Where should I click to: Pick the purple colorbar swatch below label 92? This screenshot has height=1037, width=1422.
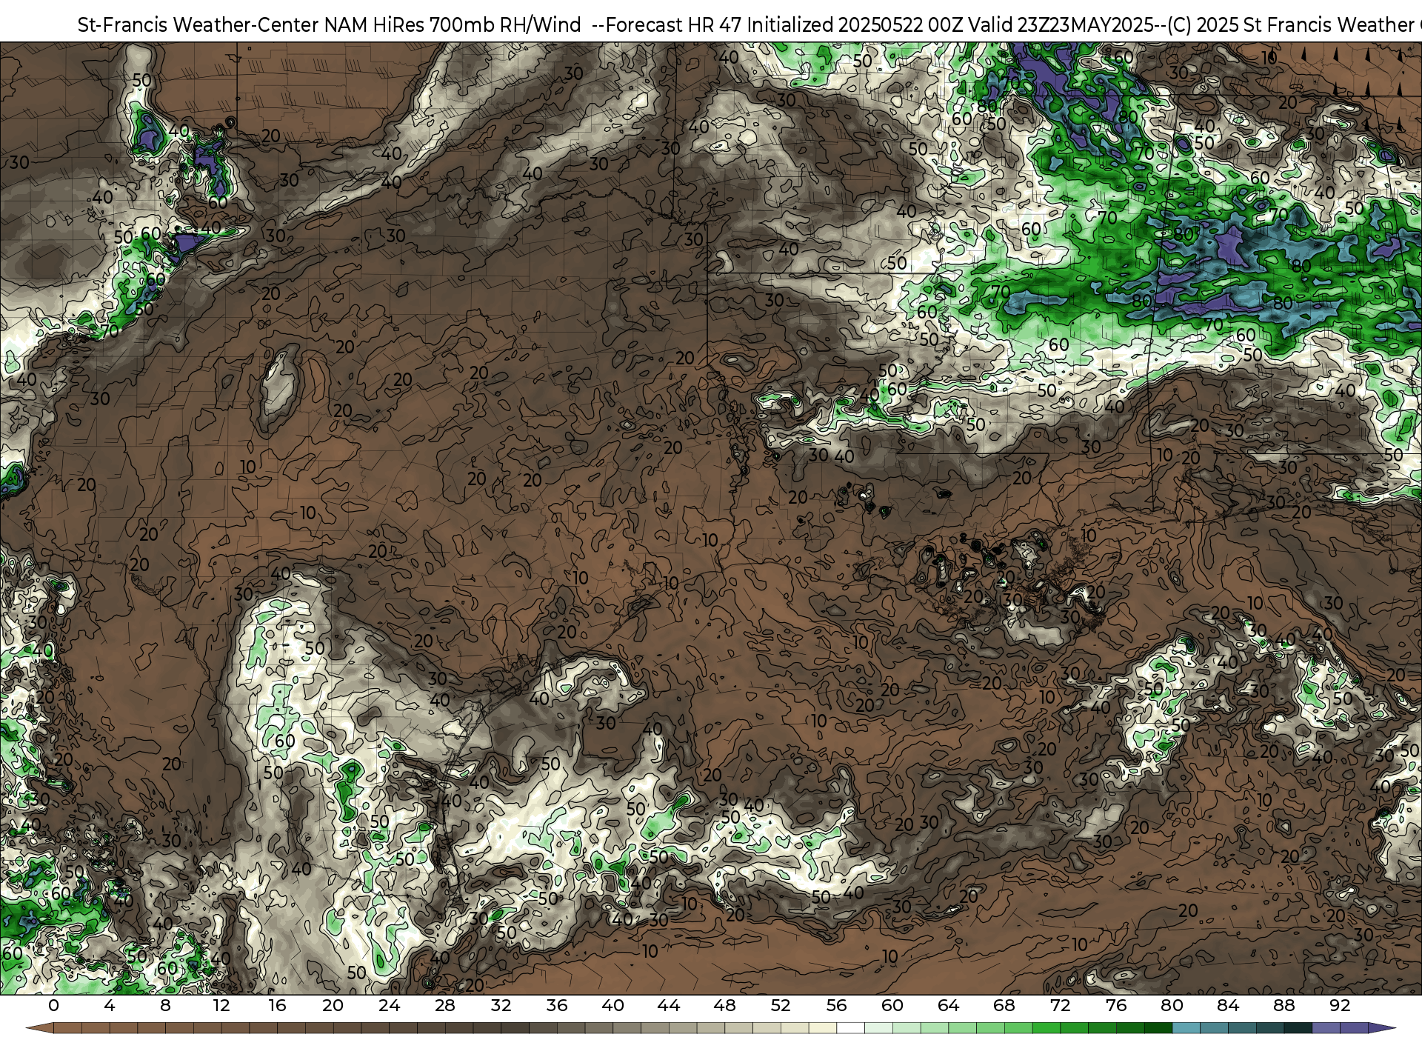pos(1354,1028)
